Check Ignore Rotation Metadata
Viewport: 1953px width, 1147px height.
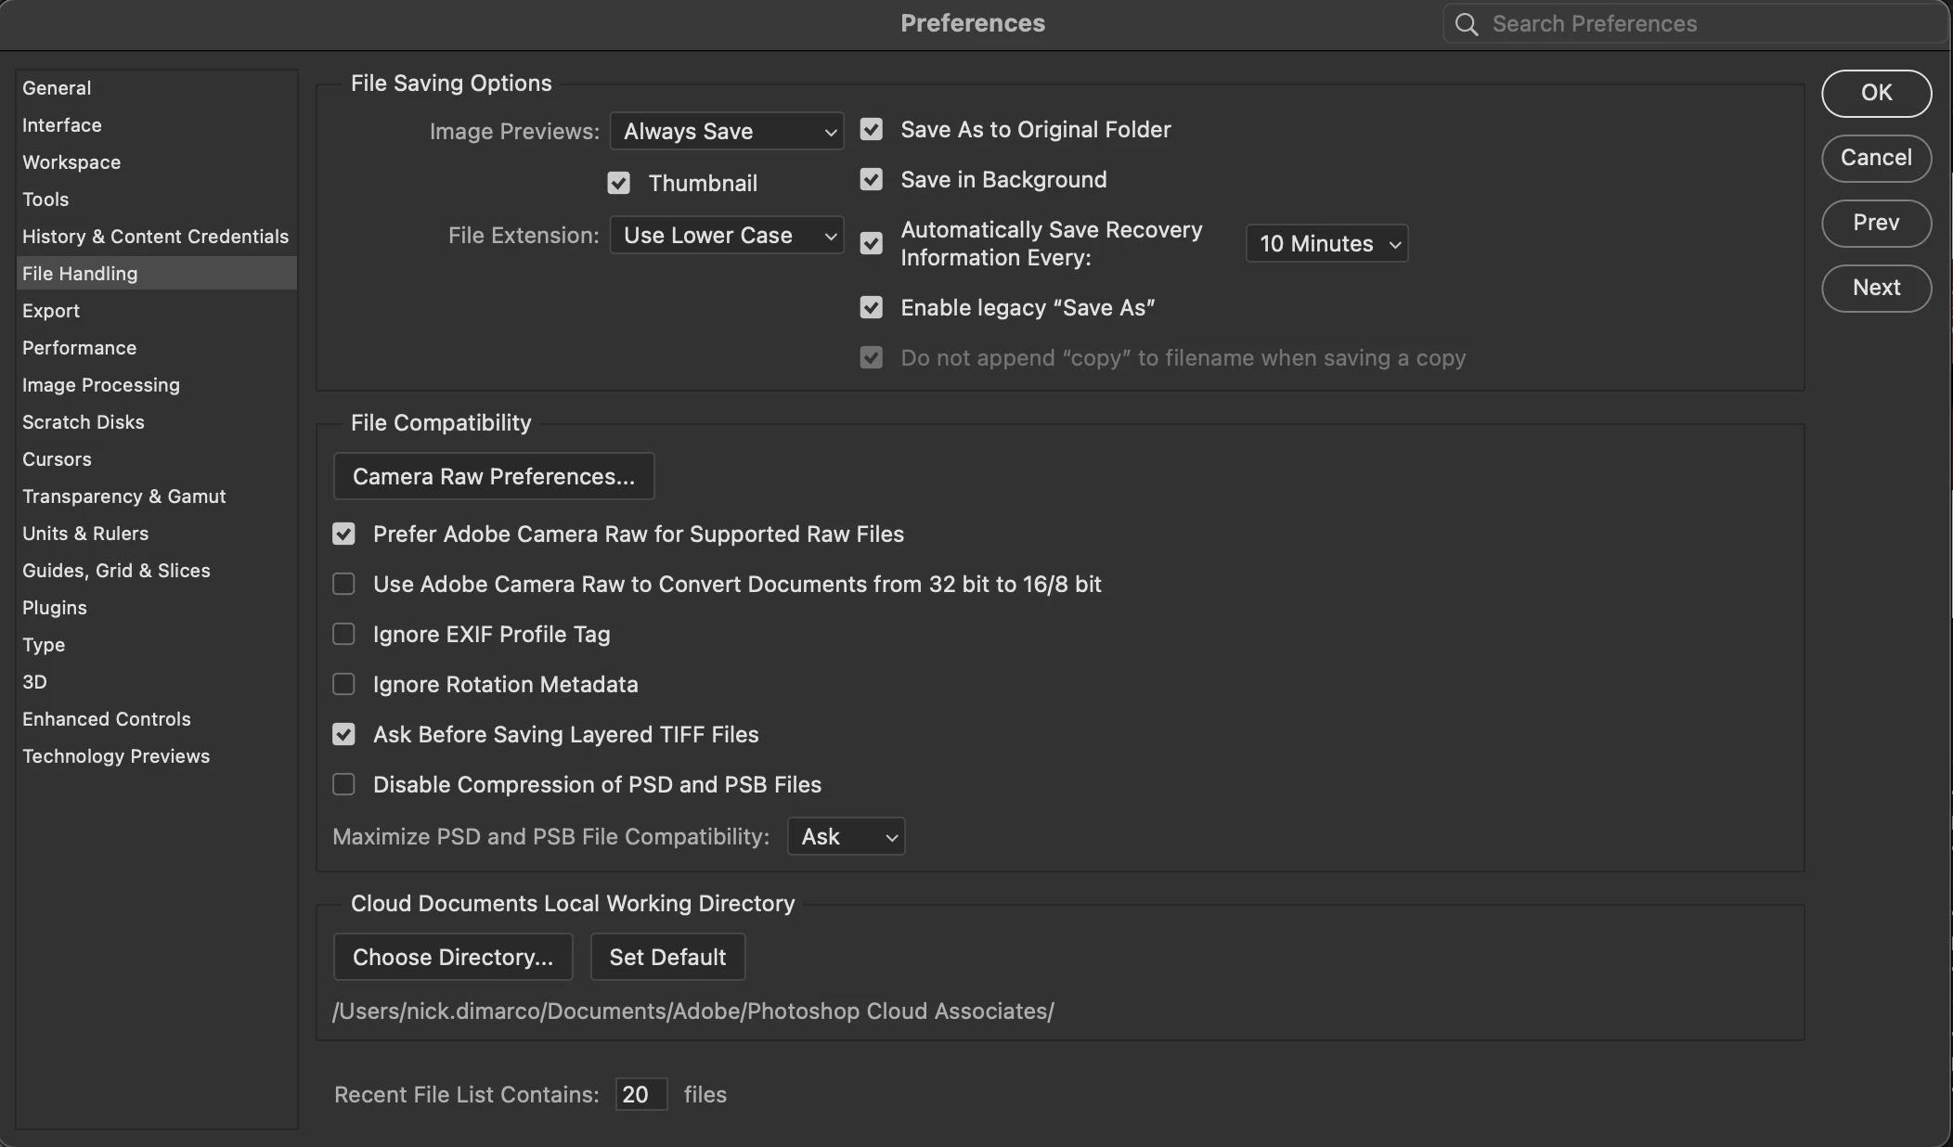(x=343, y=685)
